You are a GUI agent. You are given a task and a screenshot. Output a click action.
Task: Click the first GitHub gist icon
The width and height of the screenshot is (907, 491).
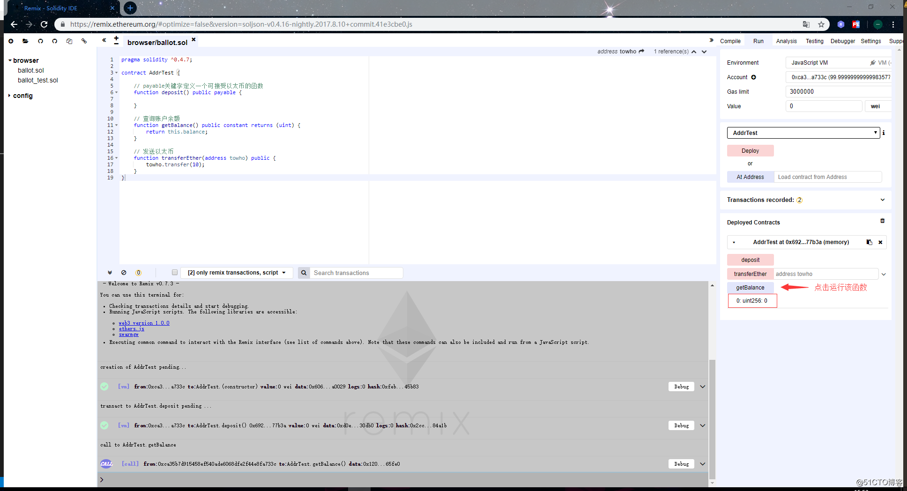coord(40,41)
